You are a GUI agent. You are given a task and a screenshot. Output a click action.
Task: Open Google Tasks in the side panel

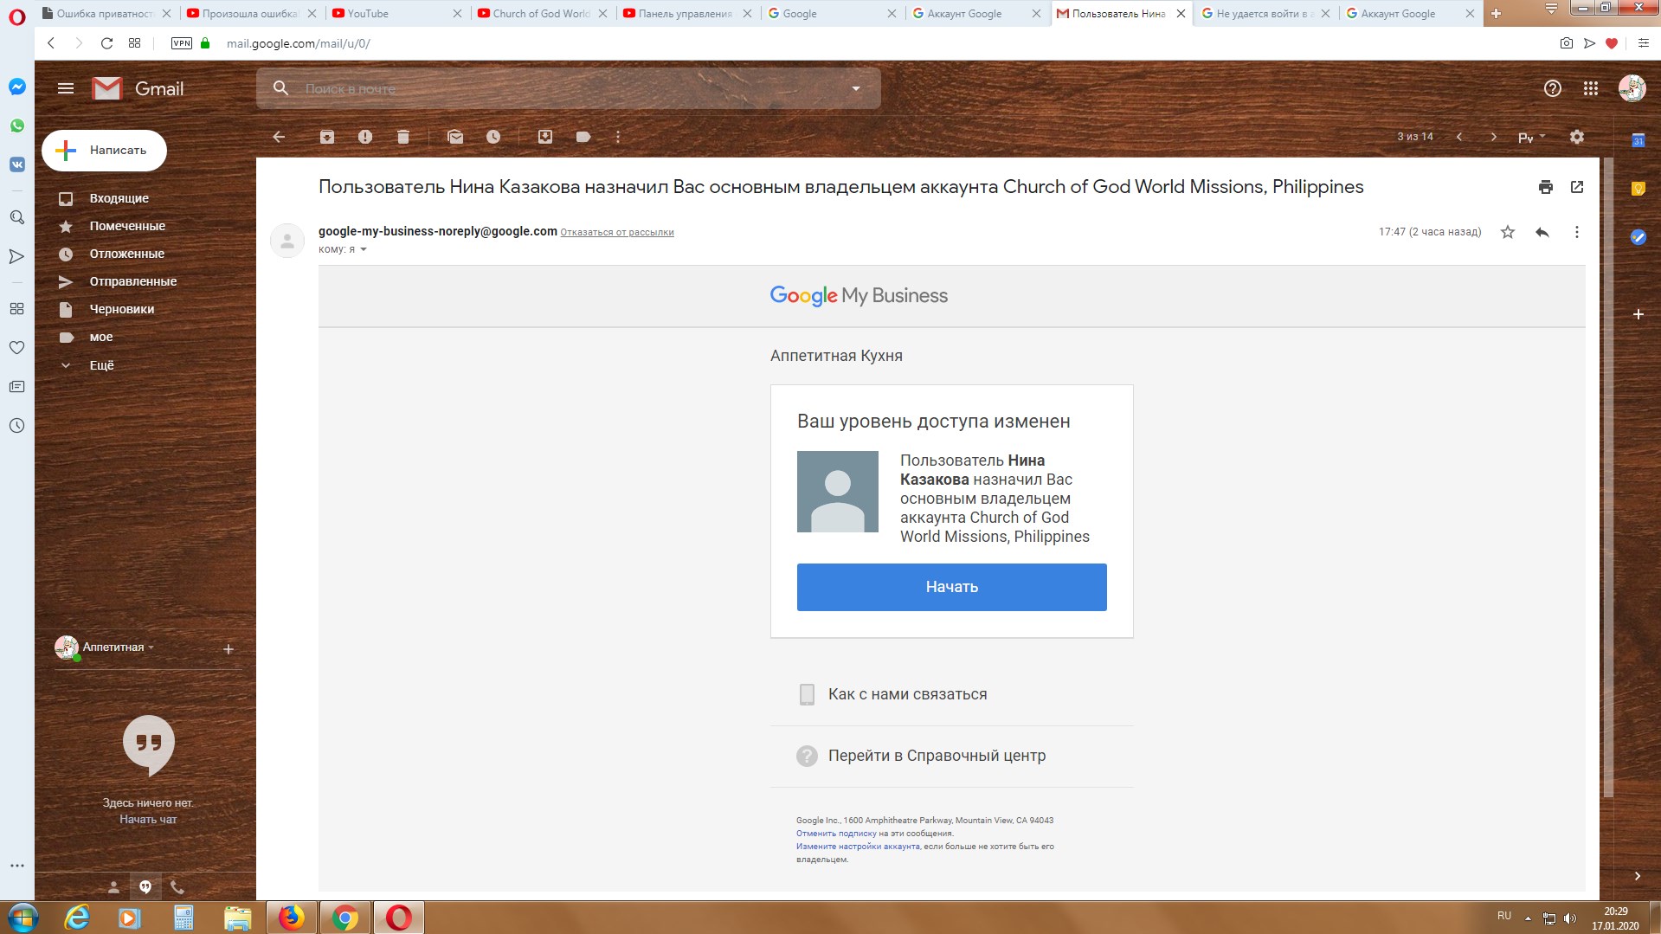pos(1638,237)
